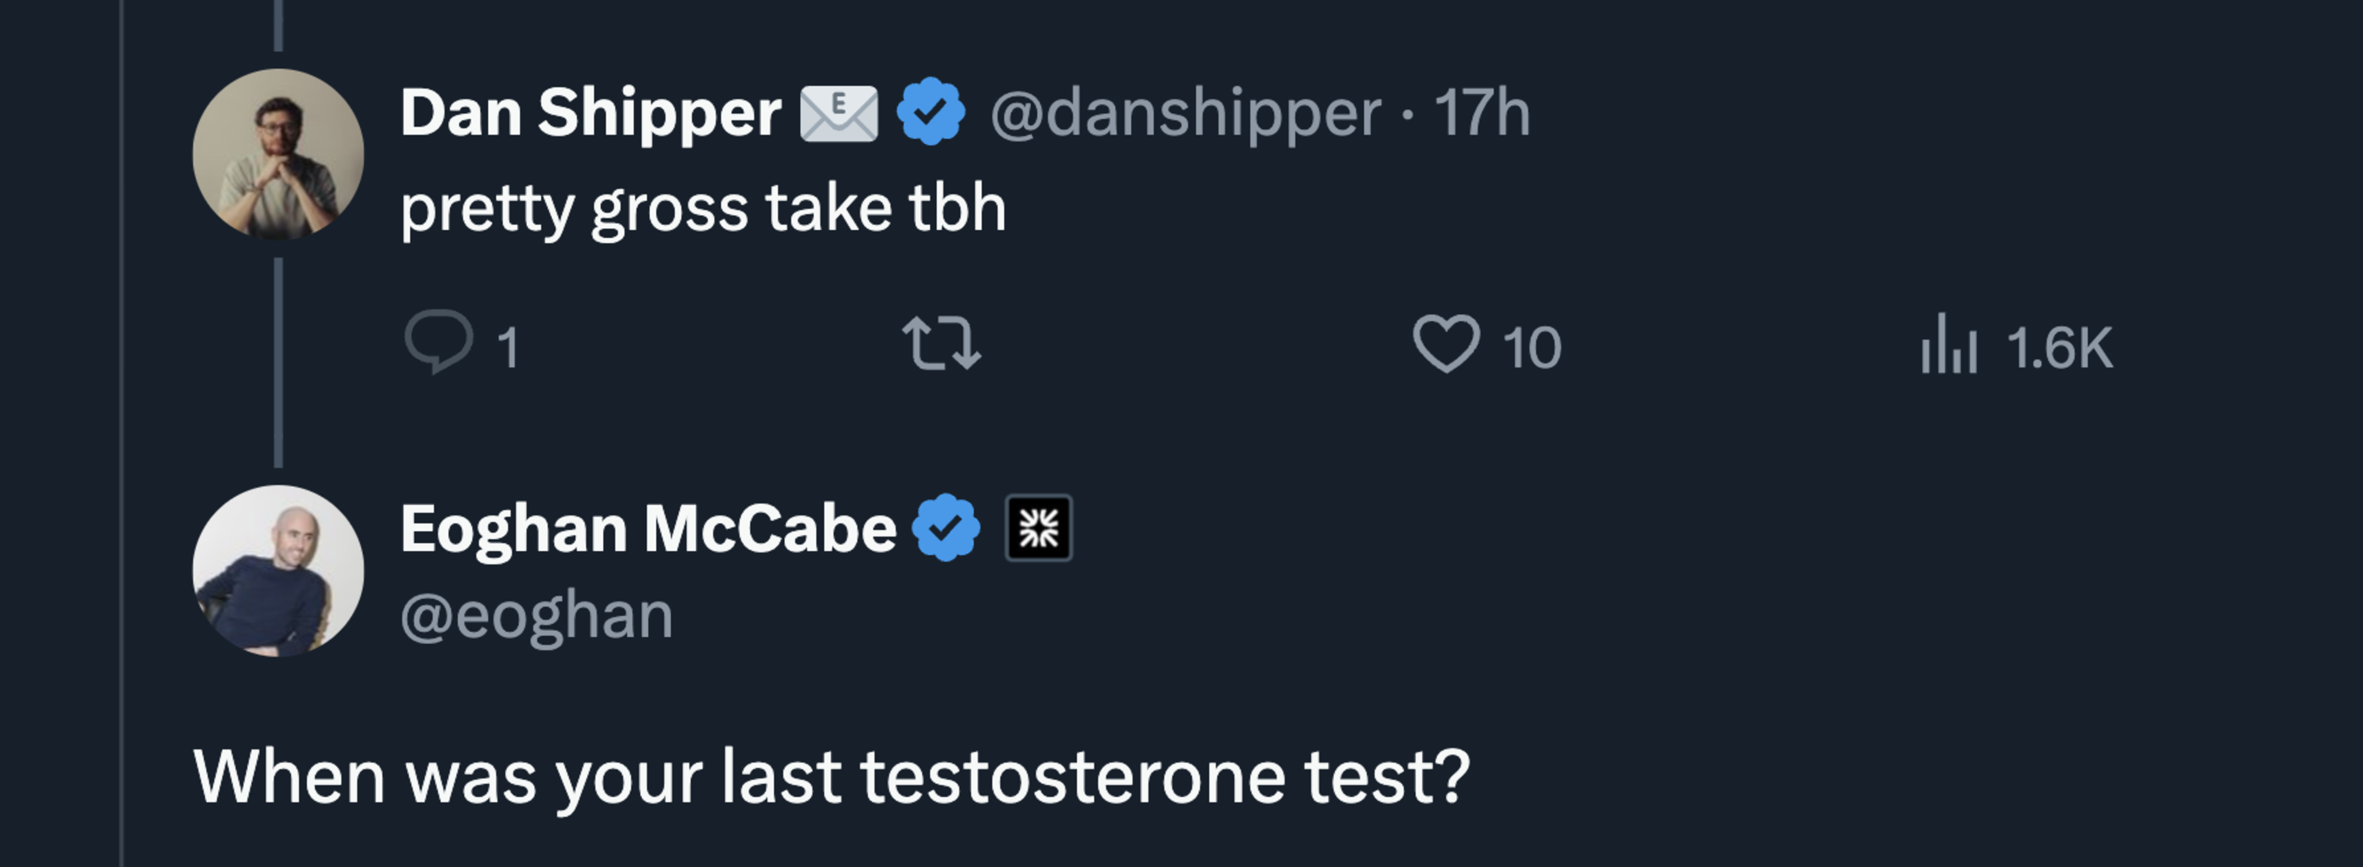Click the Eoghan McCabe display name

[x=648, y=530]
